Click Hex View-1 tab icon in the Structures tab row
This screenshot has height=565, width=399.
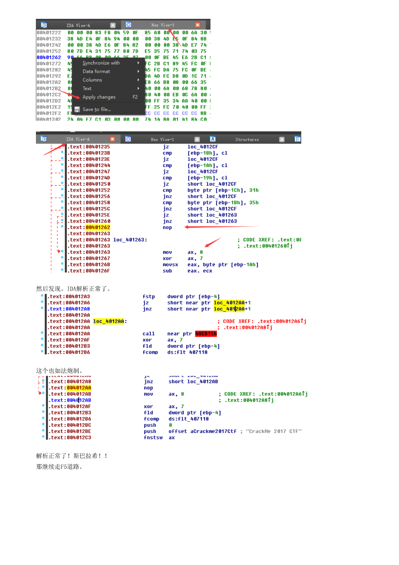click(x=128, y=139)
